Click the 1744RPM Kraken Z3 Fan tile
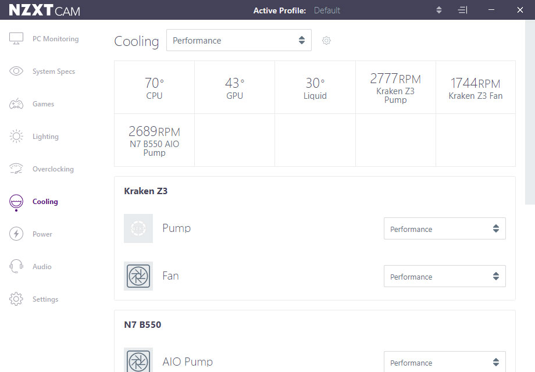Image resolution: width=535 pixels, height=372 pixels. [x=476, y=87]
